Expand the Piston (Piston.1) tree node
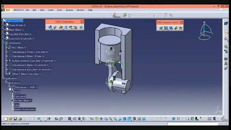The height and width of the screenshot is (130, 231). pos(3,25)
